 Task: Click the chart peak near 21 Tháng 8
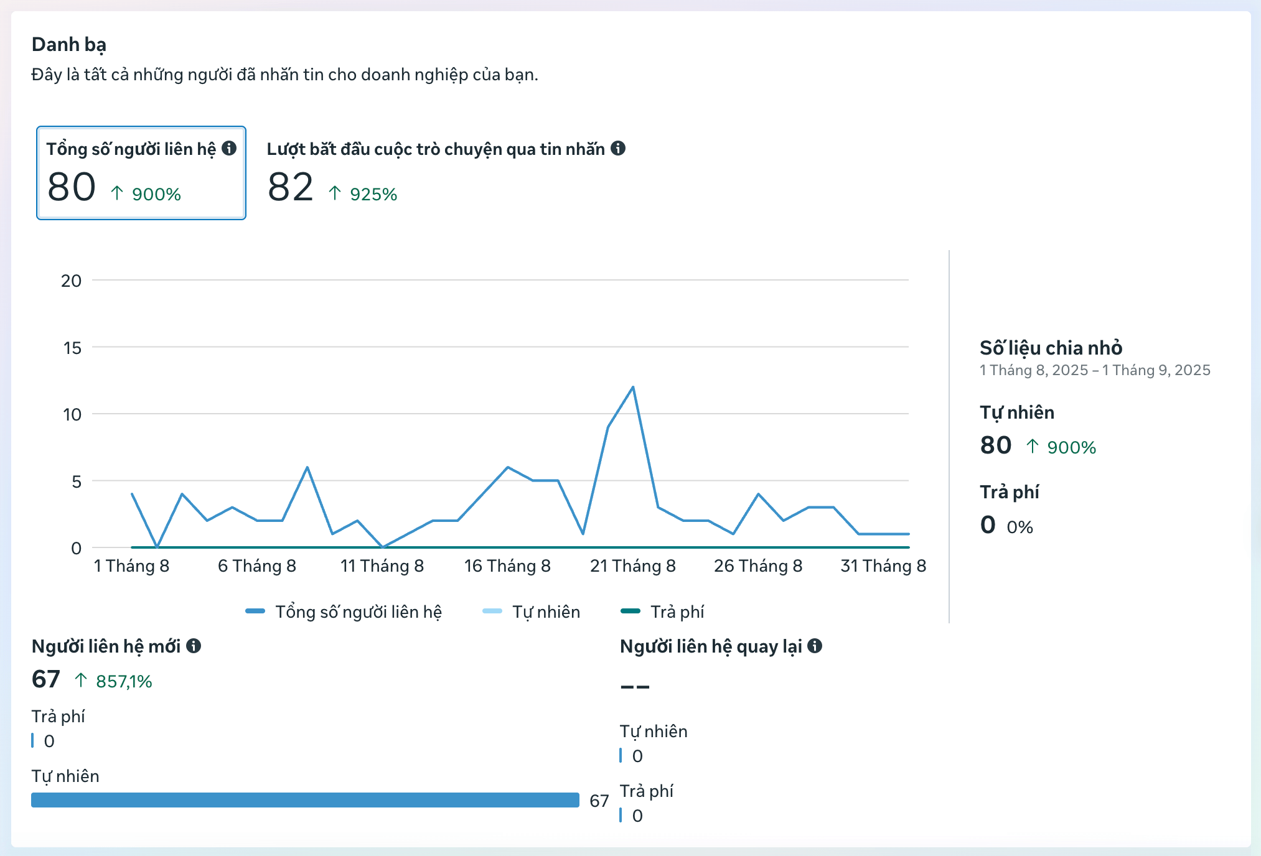633,388
